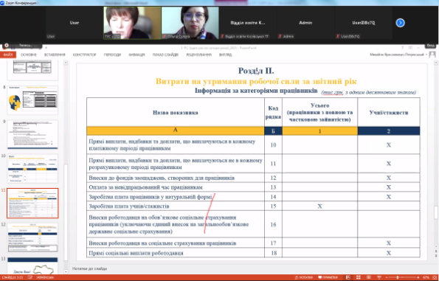Click 'Учні/стажисти' column header
This screenshot has height=281, width=439.
pyautogui.click(x=389, y=113)
